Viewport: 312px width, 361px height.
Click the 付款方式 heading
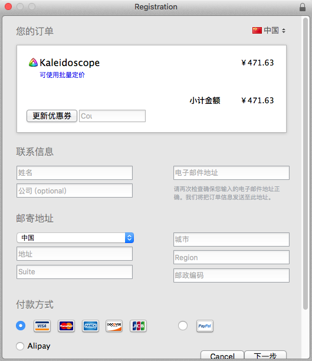pos(35,304)
